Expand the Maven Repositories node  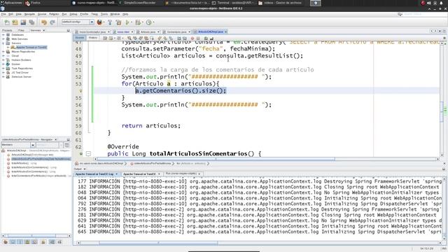[3, 52]
